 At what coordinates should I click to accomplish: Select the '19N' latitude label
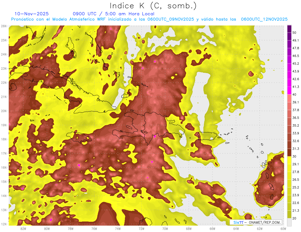click(x=4, y=125)
